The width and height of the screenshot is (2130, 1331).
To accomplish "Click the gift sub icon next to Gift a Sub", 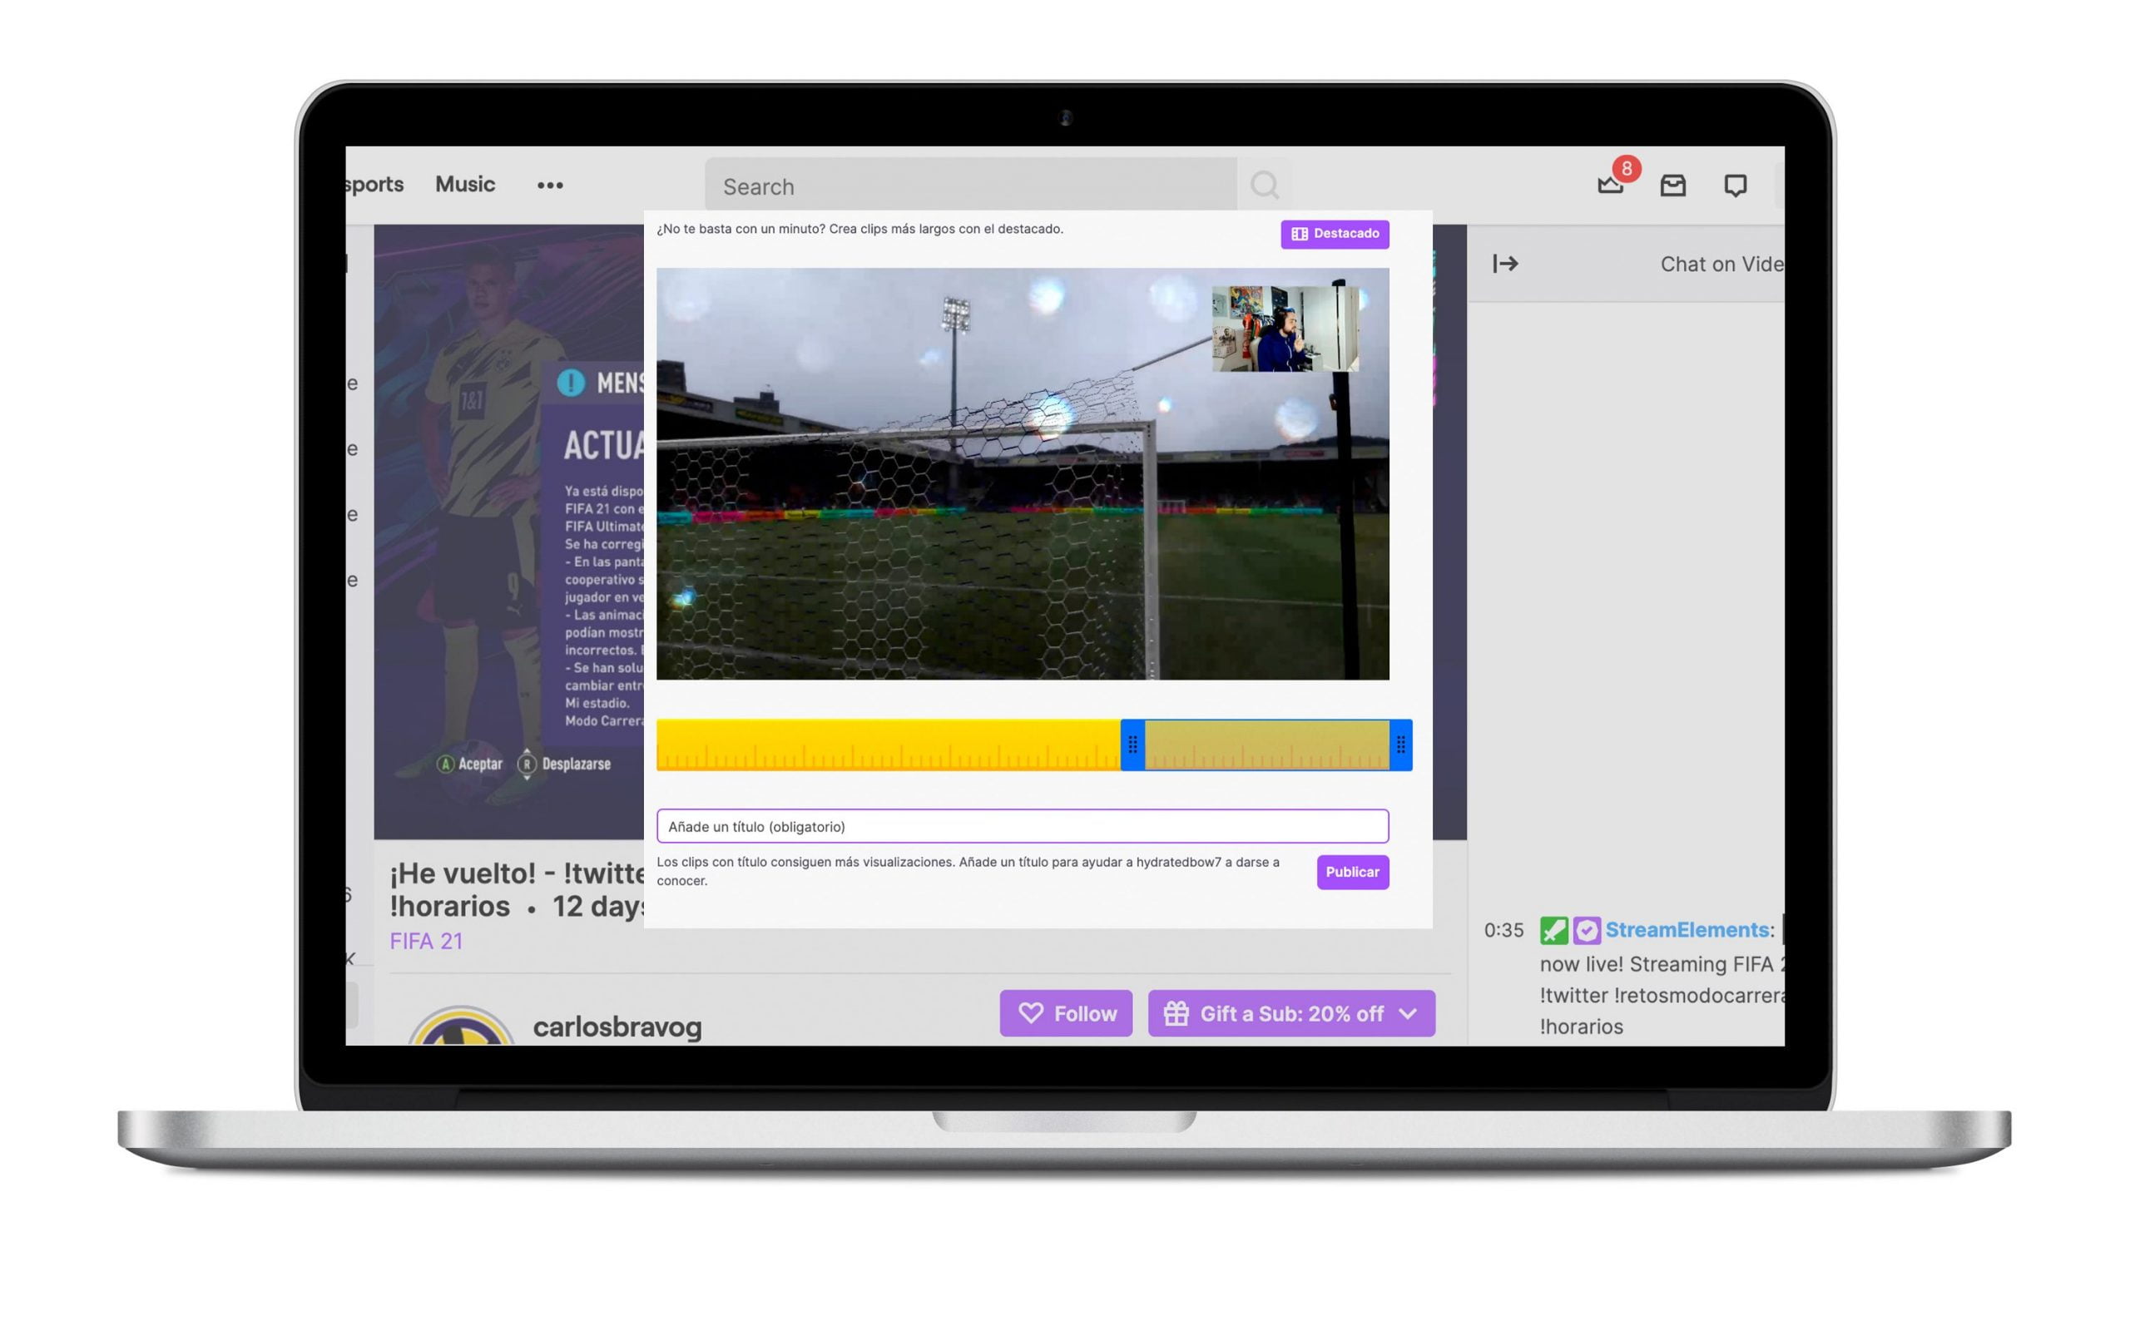I will 1176,1013.
